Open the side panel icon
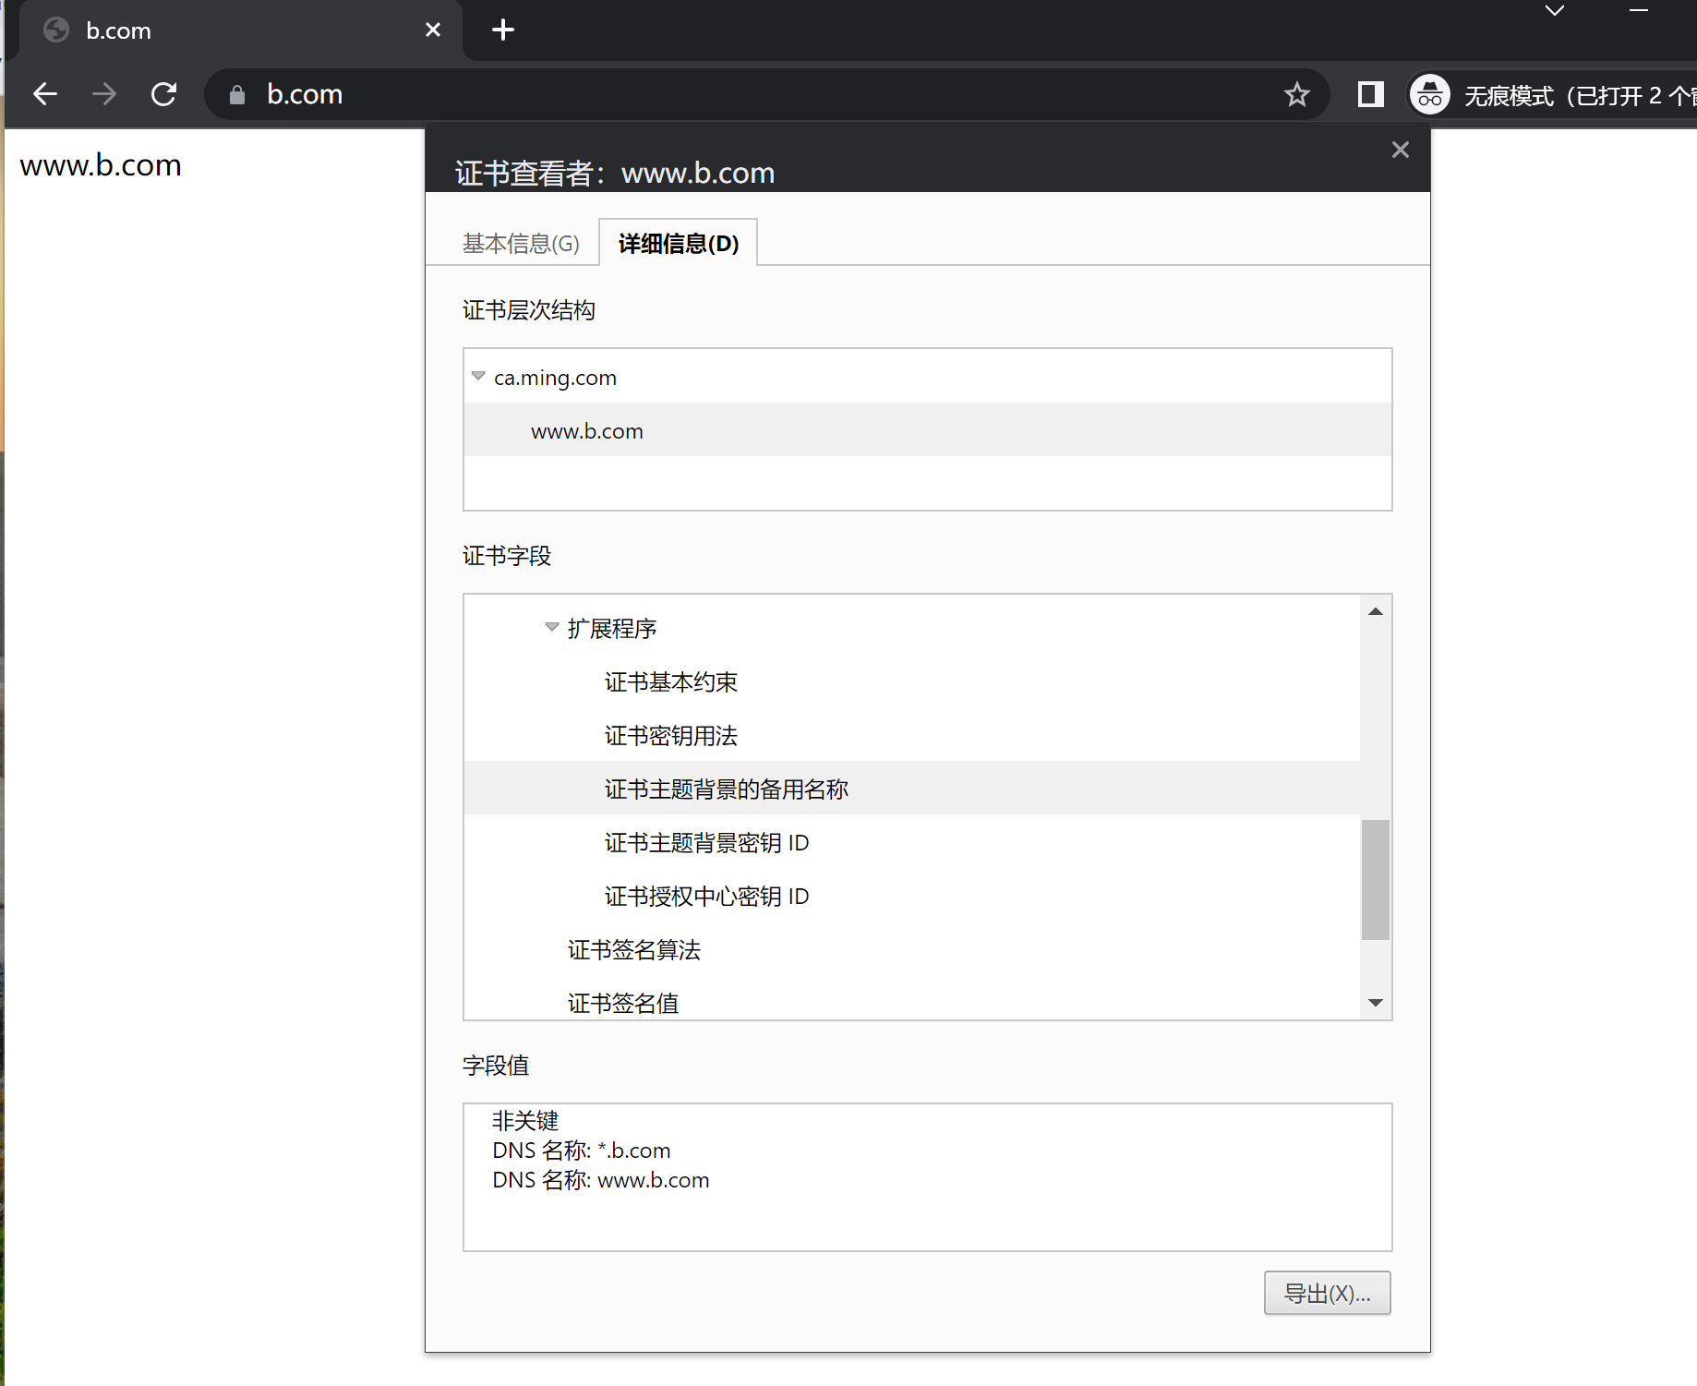Image resolution: width=1697 pixels, height=1386 pixels. click(x=1370, y=94)
